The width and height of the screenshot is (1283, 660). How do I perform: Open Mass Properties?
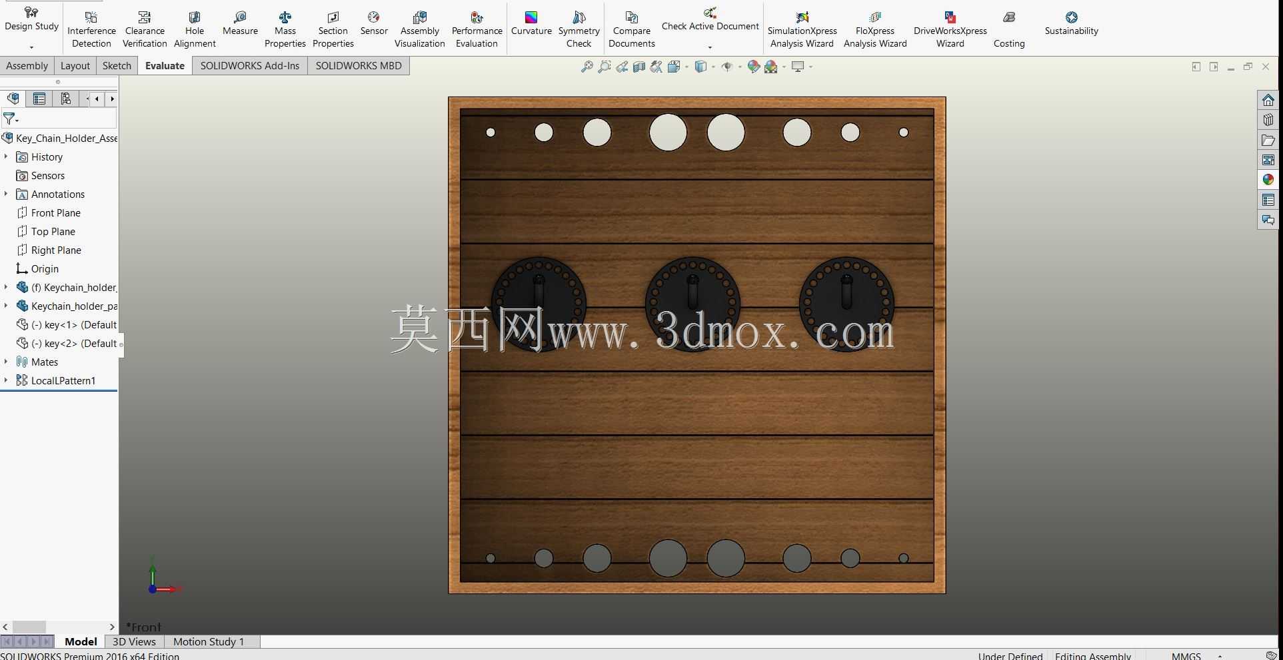(285, 30)
